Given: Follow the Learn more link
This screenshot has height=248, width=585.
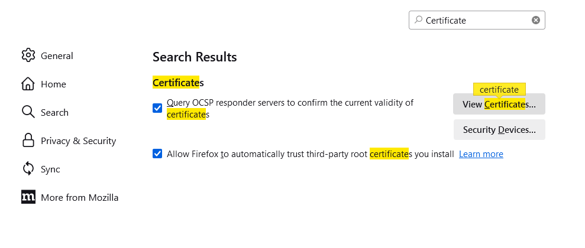Looking at the screenshot, I should coord(481,154).
